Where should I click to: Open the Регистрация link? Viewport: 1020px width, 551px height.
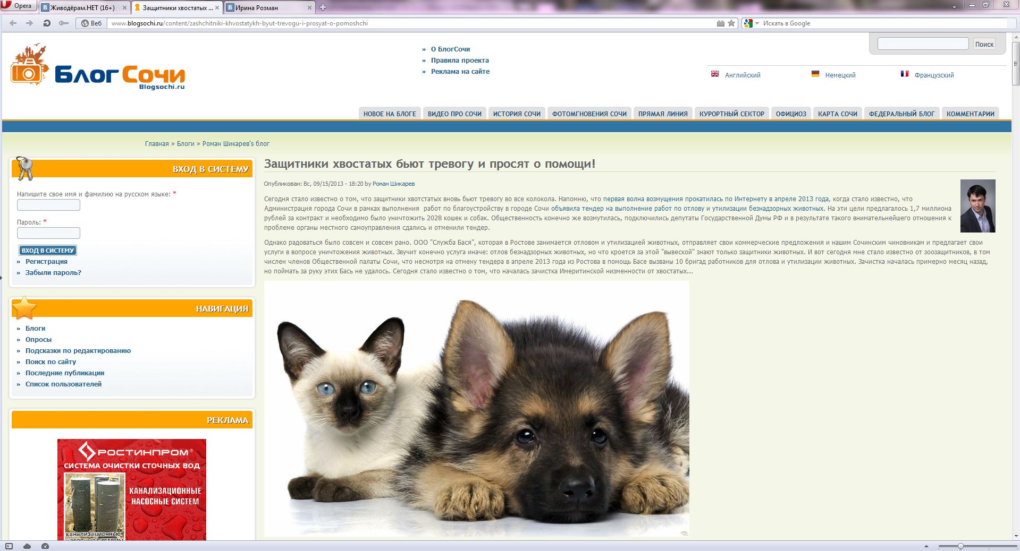click(46, 261)
